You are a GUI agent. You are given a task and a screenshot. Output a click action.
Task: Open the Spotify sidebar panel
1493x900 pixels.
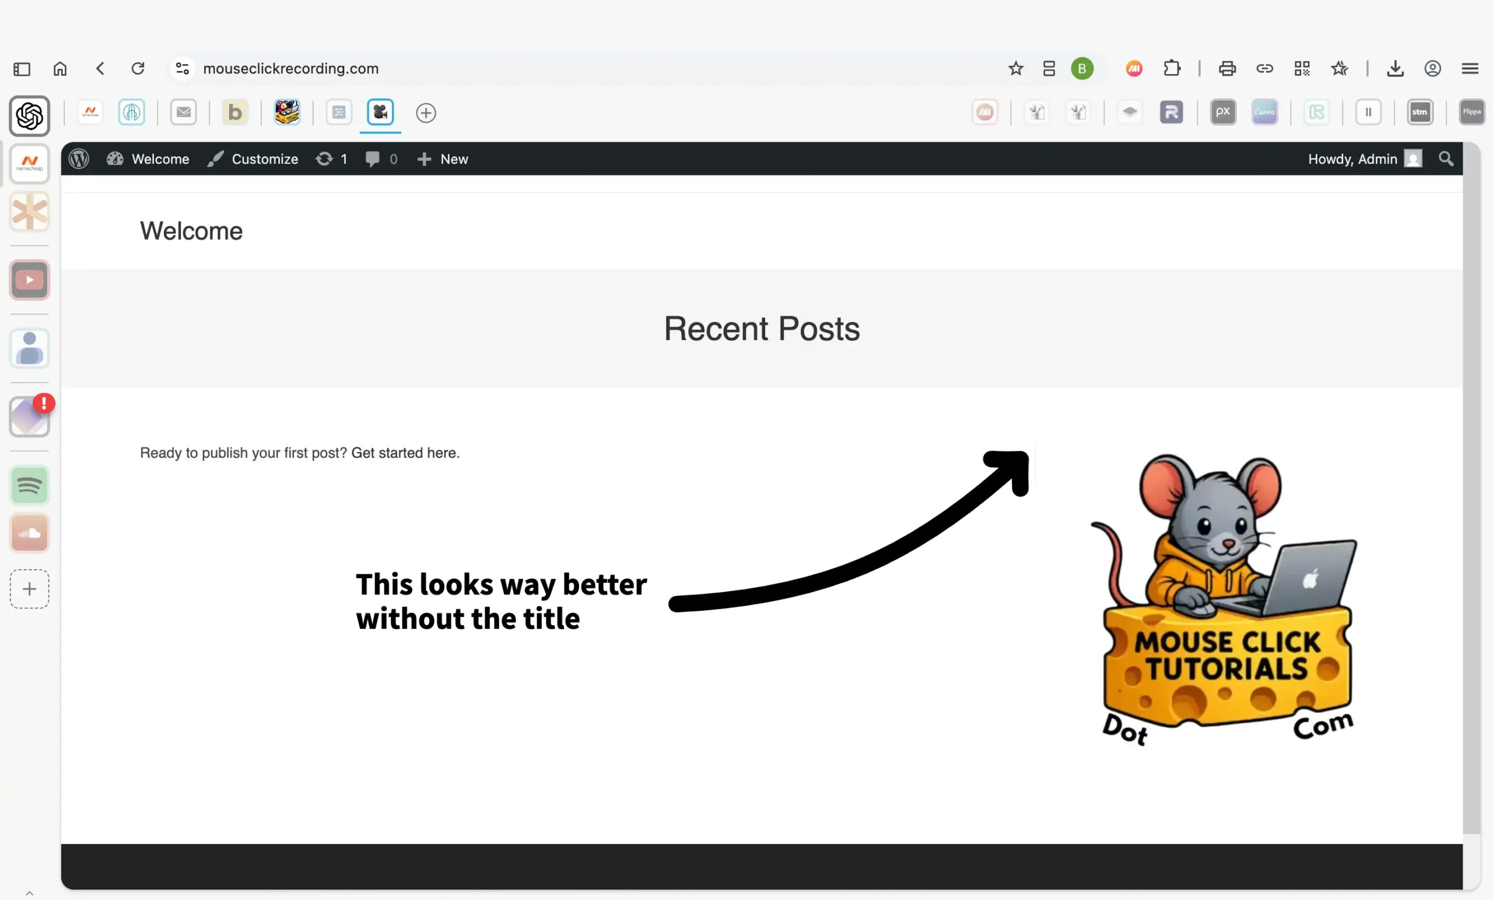point(29,485)
